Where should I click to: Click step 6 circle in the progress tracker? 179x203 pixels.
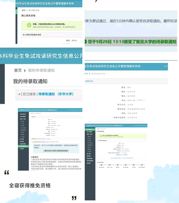point(142,165)
